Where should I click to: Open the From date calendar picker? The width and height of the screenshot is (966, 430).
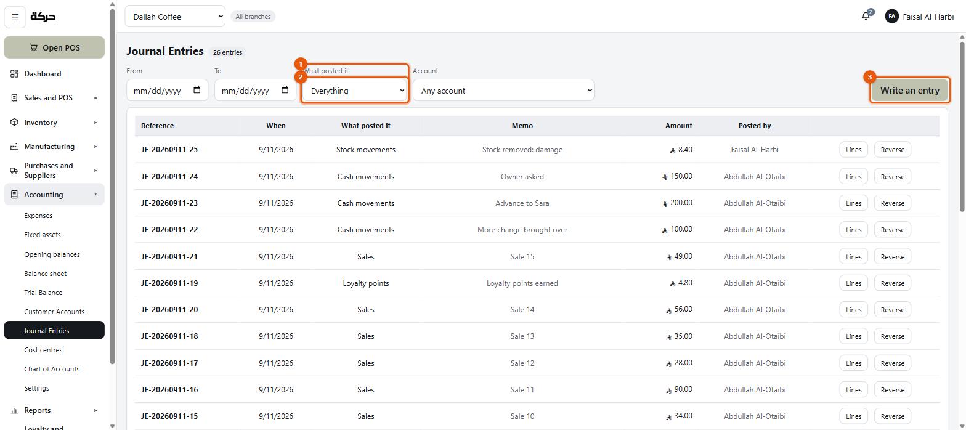click(197, 91)
